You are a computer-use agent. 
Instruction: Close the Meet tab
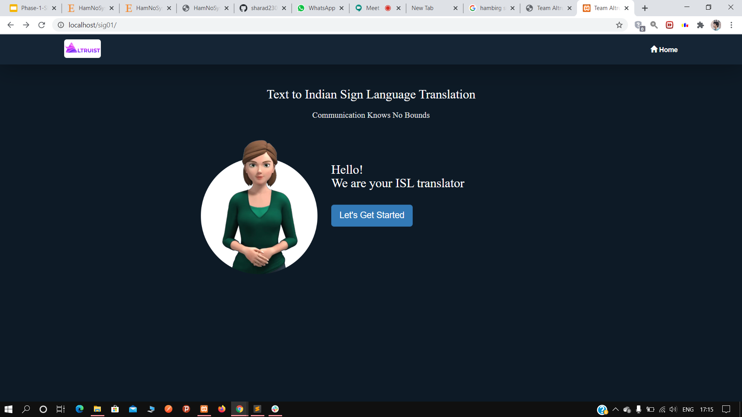[398, 8]
